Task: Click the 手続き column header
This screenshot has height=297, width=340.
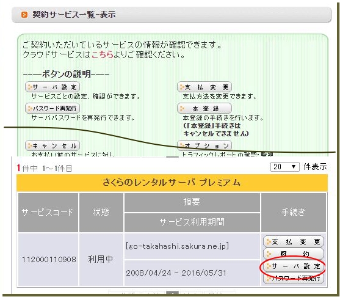Action: (294, 212)
